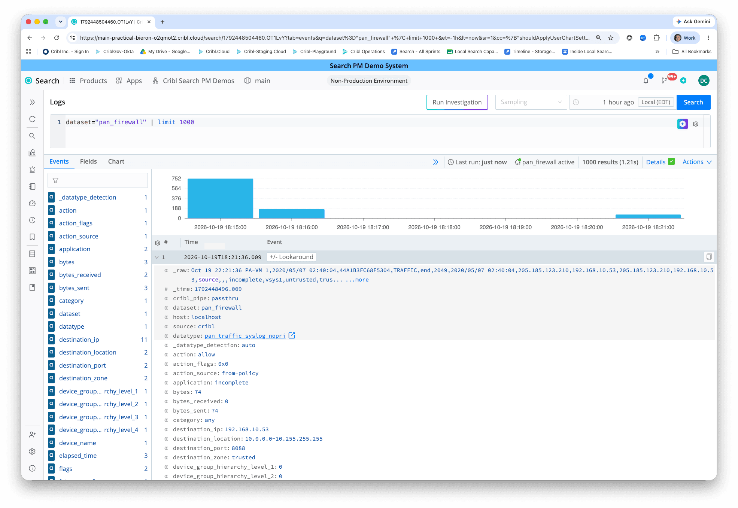Open event table column settings gear
Image resolution: width=738 pixels, height=508 pixels.
158,243
